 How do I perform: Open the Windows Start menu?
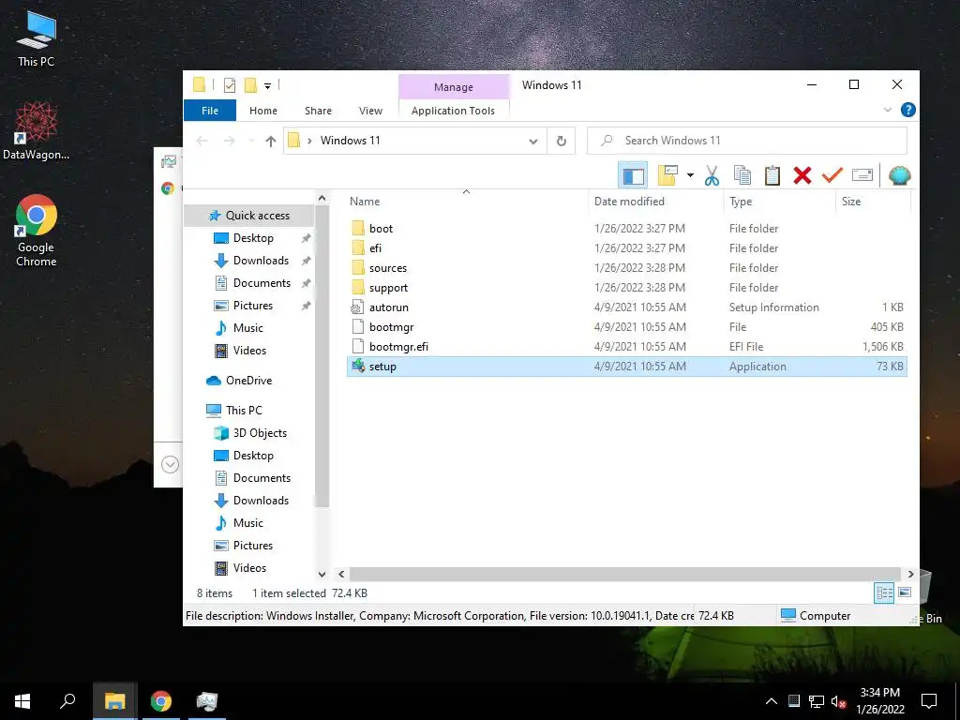coord(22,701)
